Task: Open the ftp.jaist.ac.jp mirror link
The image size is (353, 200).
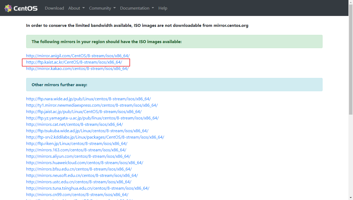Action: click(84, 112)
